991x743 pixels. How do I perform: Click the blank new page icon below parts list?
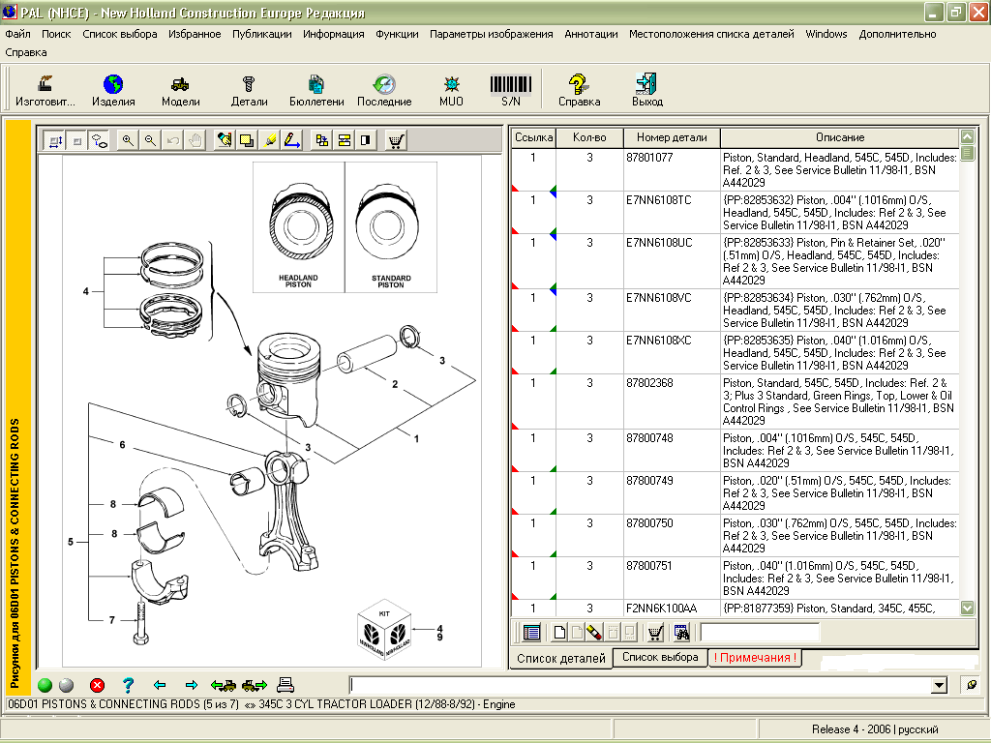[559, 632]
